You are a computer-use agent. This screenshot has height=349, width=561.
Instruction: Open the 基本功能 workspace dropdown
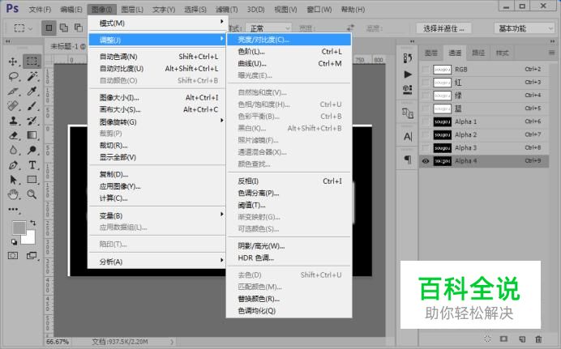pyautogui.click(x=525, y=28)
